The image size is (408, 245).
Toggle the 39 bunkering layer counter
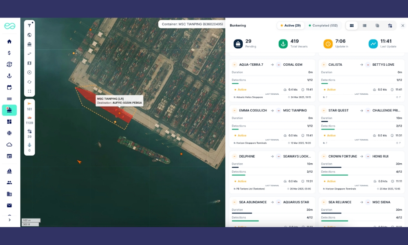(29, 134)
